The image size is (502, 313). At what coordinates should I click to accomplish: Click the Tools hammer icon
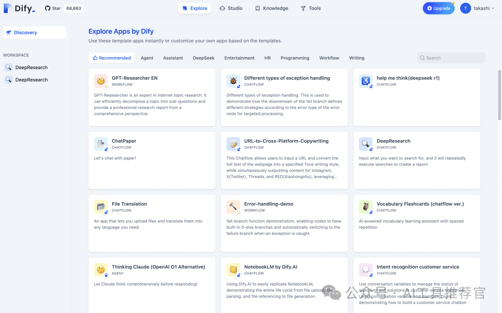click(x=303, y=8)
